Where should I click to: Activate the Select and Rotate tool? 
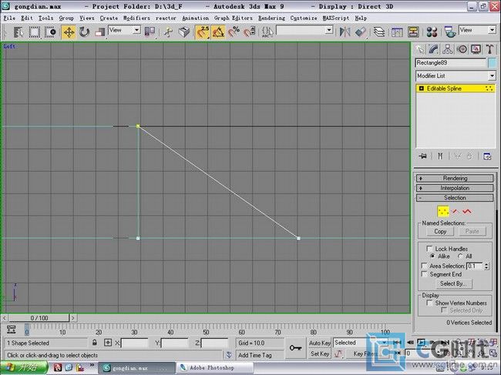pos(84,32)
